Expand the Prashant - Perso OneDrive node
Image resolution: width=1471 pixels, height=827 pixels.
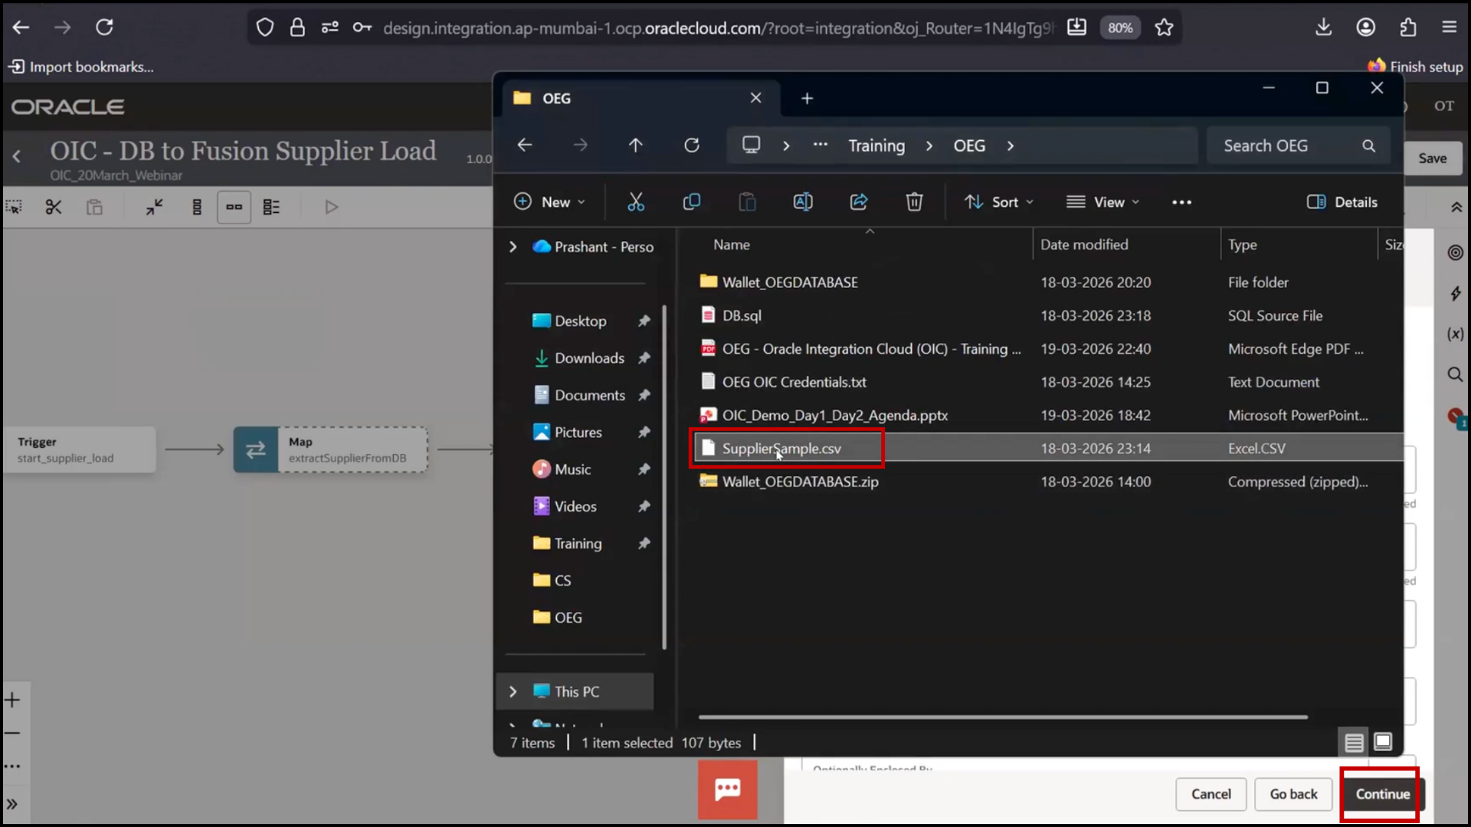[513, 247]
